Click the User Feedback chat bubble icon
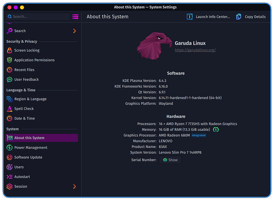Image resolution: width=274 pixels, height=200 pixels. tap(10, 80)
